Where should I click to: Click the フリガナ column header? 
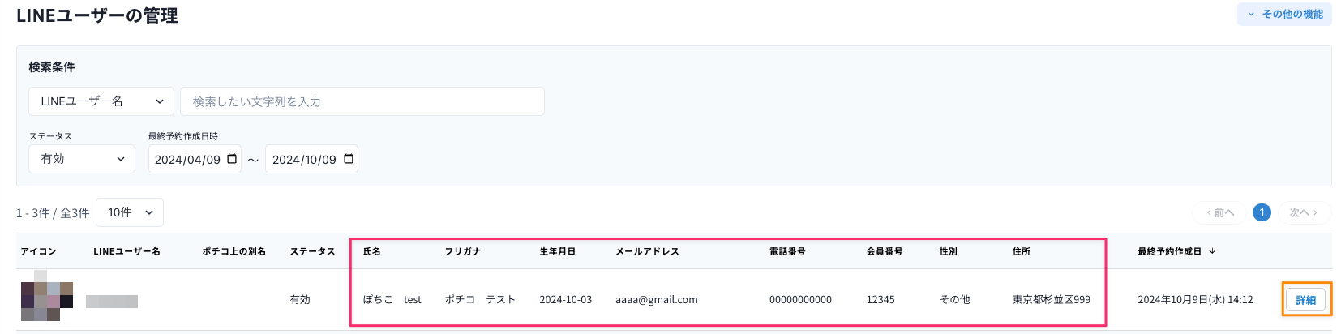pyautogui.click(x=463, y=251)
